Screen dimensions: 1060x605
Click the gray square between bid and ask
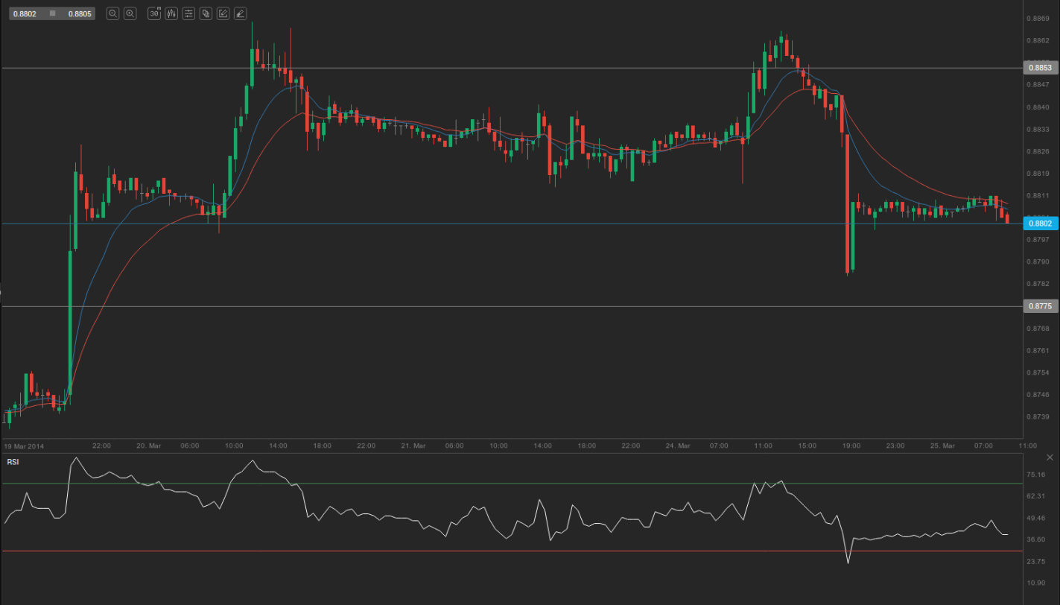point(52,13)
